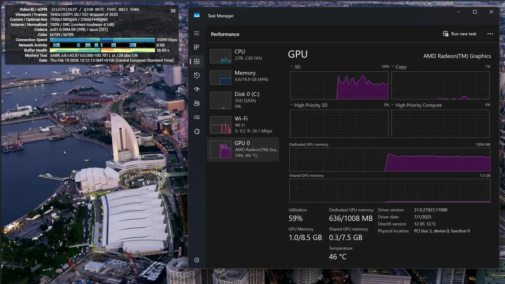Select the Disk 0 (C:) item
The width and height of the screenshot is (505, 284).
[243, 100]
